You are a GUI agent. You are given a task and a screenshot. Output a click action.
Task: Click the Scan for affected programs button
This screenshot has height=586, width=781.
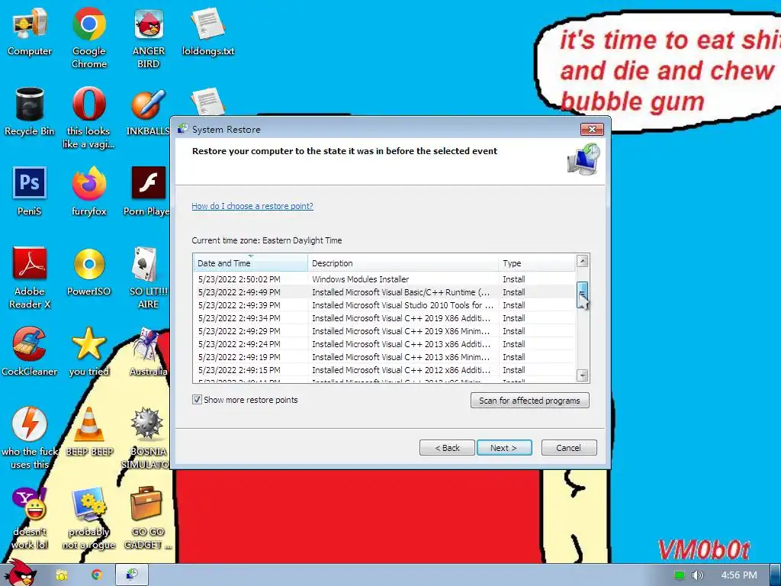coord(529,400)
